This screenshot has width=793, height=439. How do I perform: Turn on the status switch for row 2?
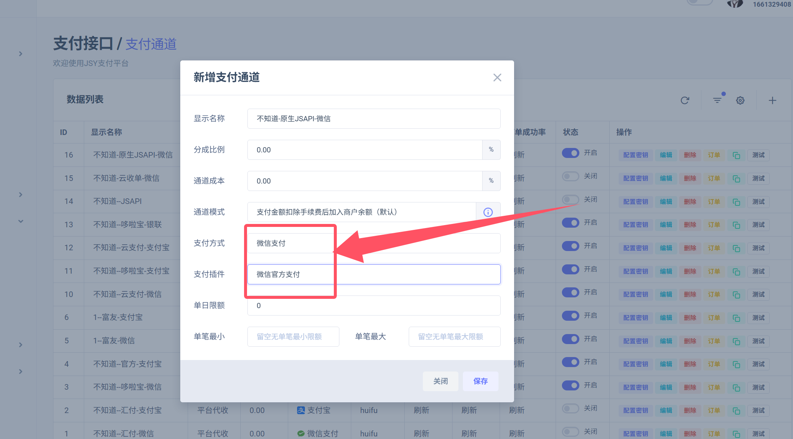click(x=570, y=408)
